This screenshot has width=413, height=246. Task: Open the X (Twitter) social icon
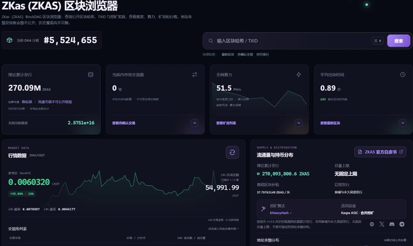(381, 224)
